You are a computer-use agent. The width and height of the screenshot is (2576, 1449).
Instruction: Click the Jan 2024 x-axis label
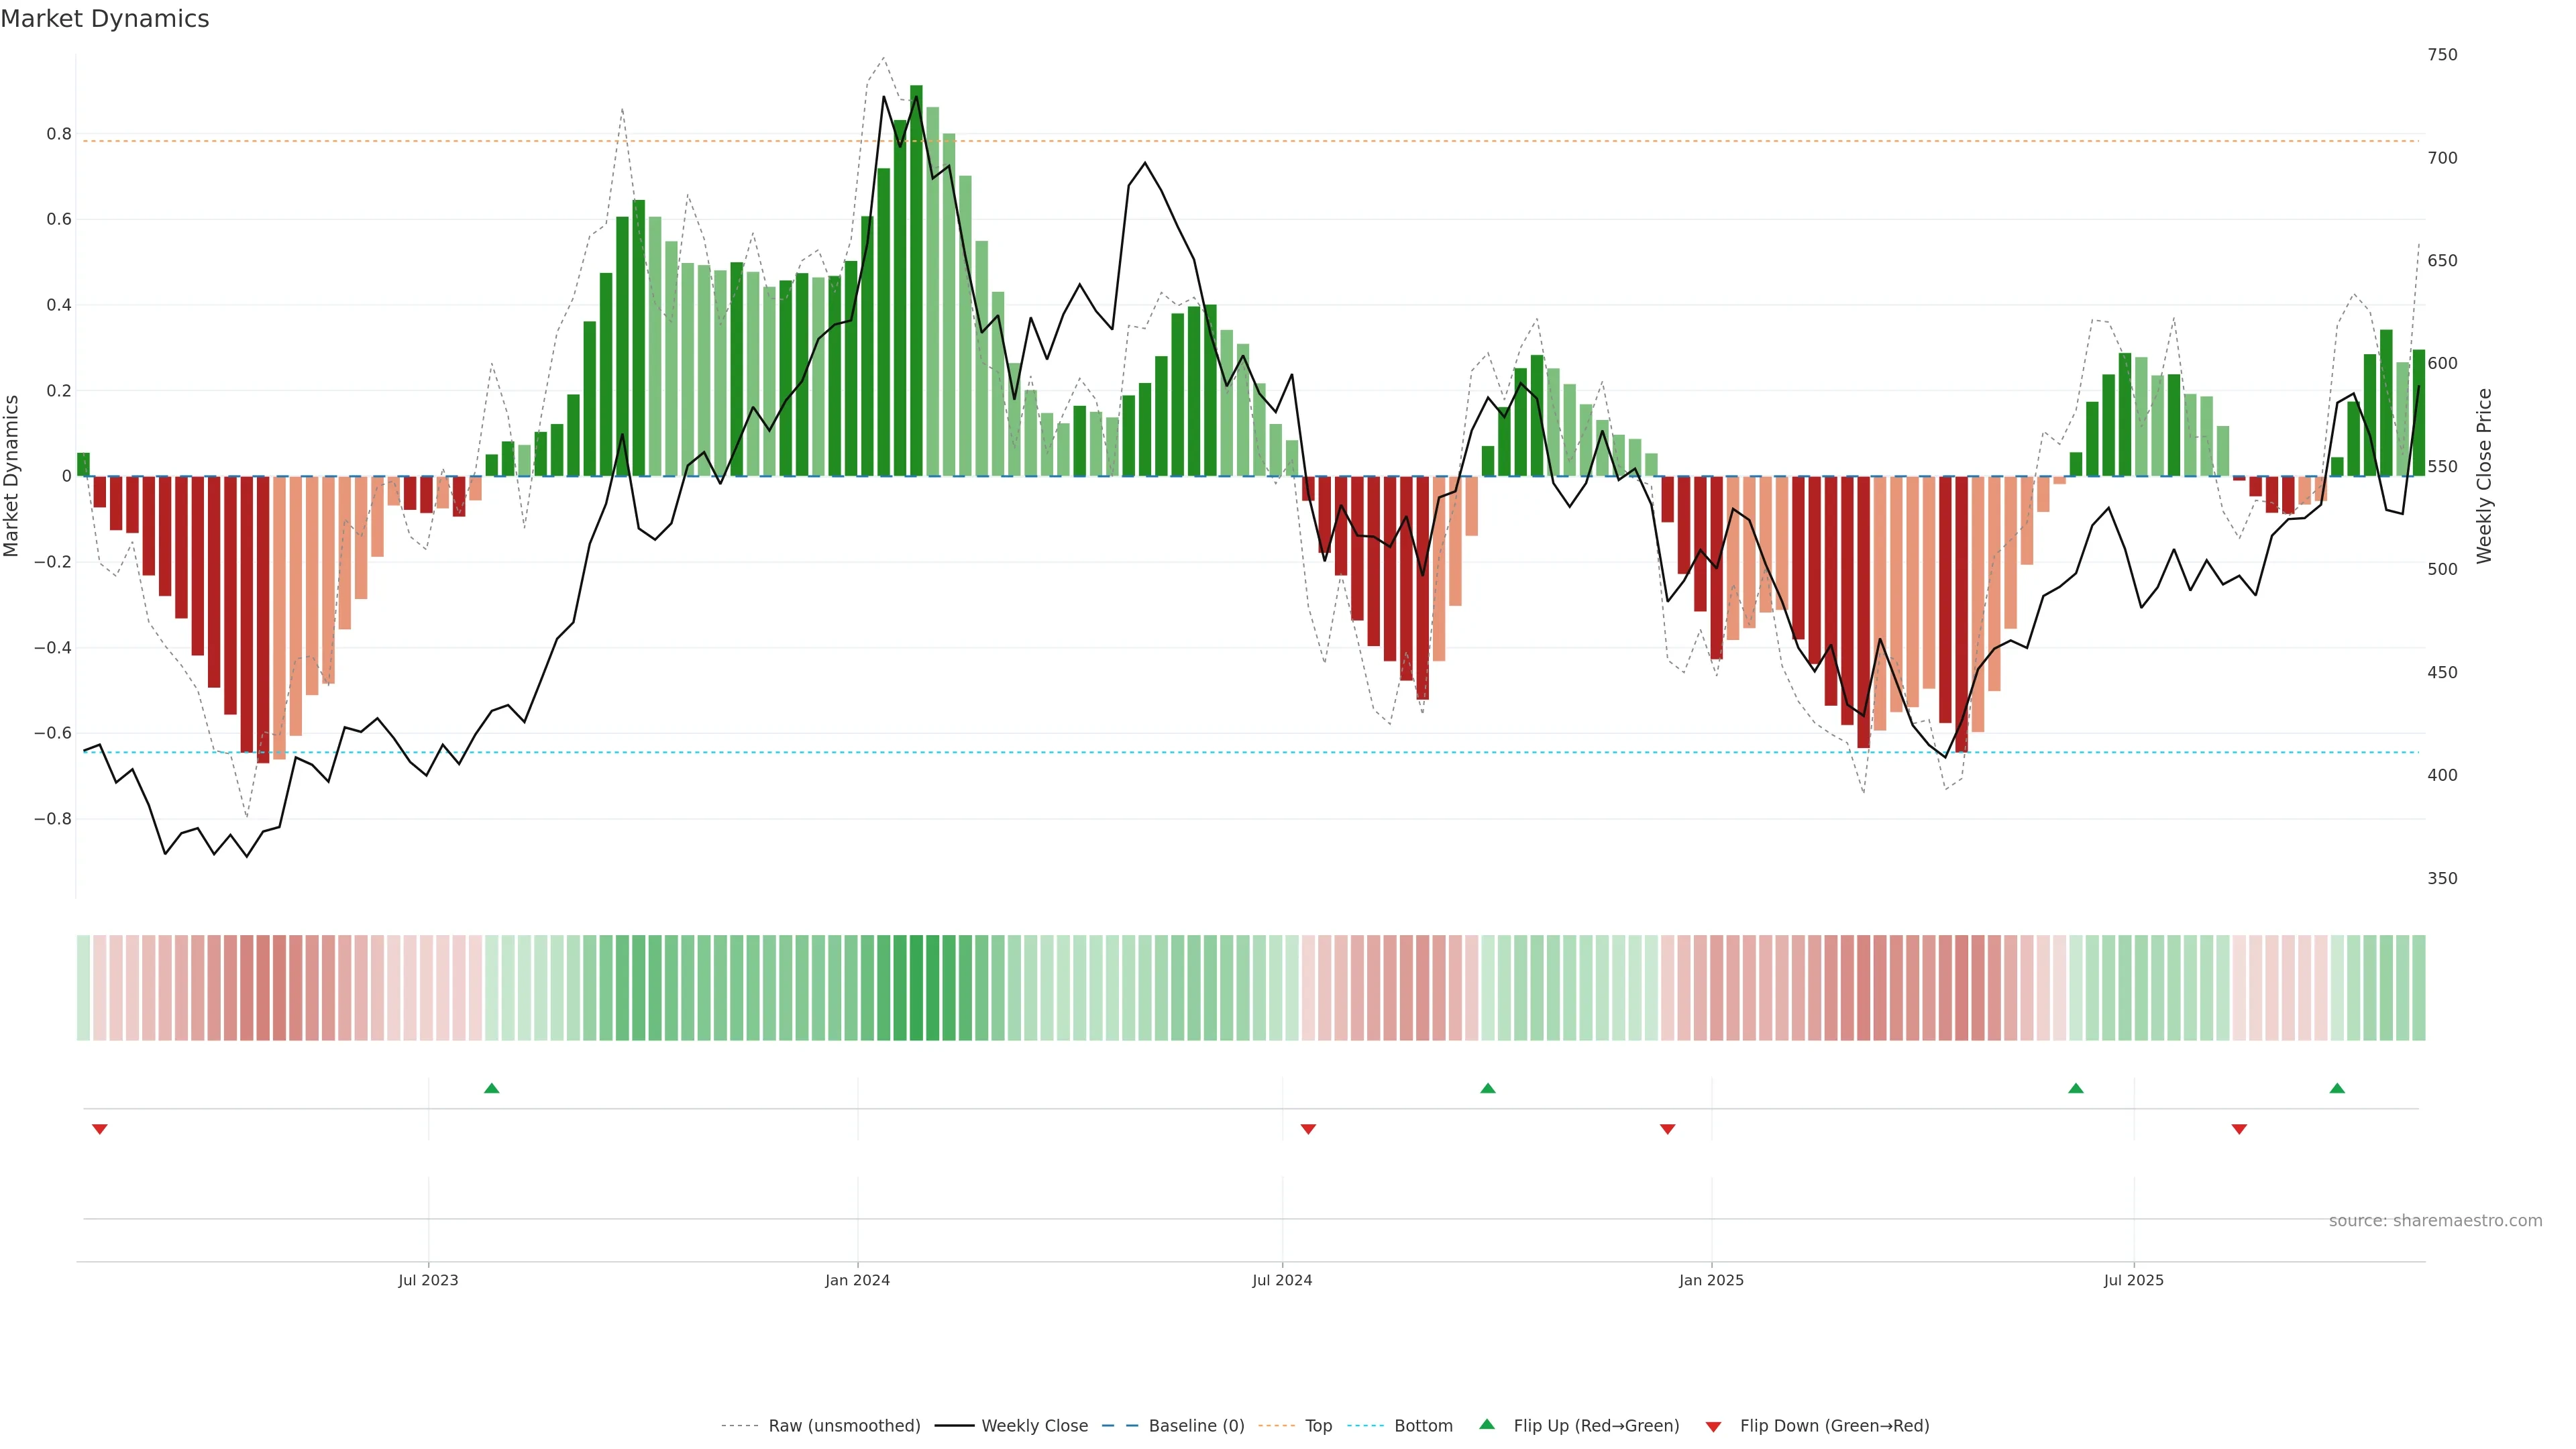857,1280
